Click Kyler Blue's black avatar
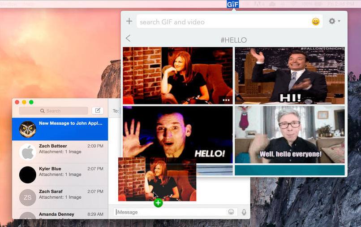This screenshot has height=227, width=361. (x=27, y=175)
